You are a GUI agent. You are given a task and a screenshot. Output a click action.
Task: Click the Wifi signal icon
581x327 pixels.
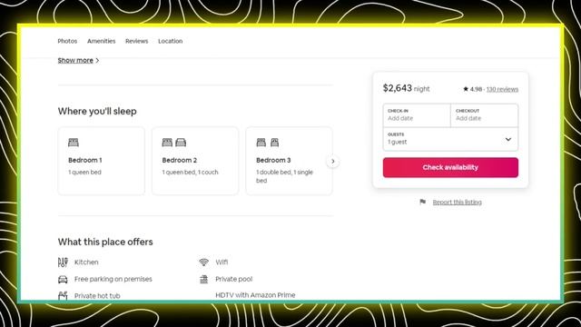(x=203, y=263)
